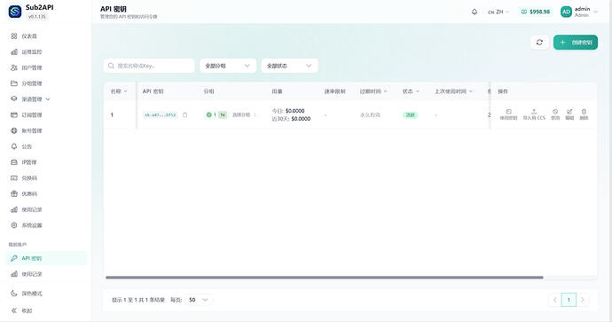Click the 导入到 CCS action icon
The height and width of the screenshot is (322, 612).
coord(534,114)
